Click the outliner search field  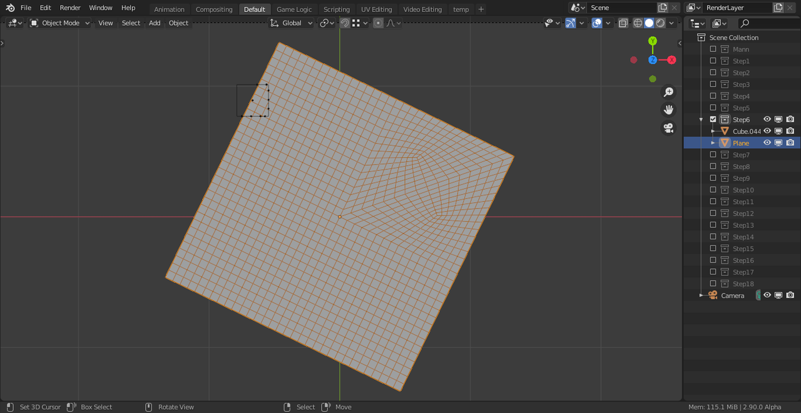coord(768,23)
